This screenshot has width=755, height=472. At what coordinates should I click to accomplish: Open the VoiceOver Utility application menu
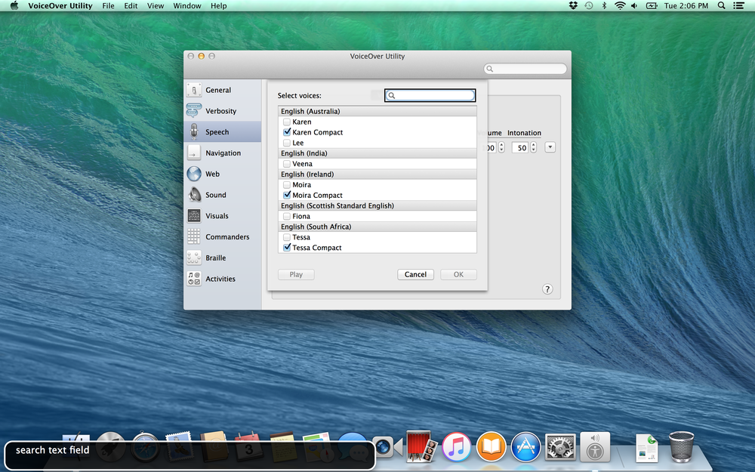click(x=60, y=6)
